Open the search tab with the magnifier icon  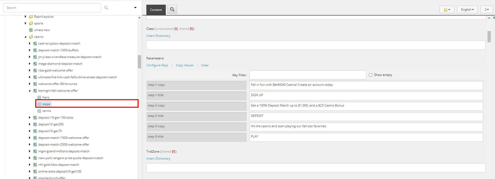[x=172, y=10]
